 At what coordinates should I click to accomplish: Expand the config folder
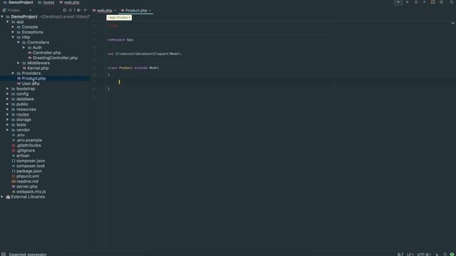point(8,94)
